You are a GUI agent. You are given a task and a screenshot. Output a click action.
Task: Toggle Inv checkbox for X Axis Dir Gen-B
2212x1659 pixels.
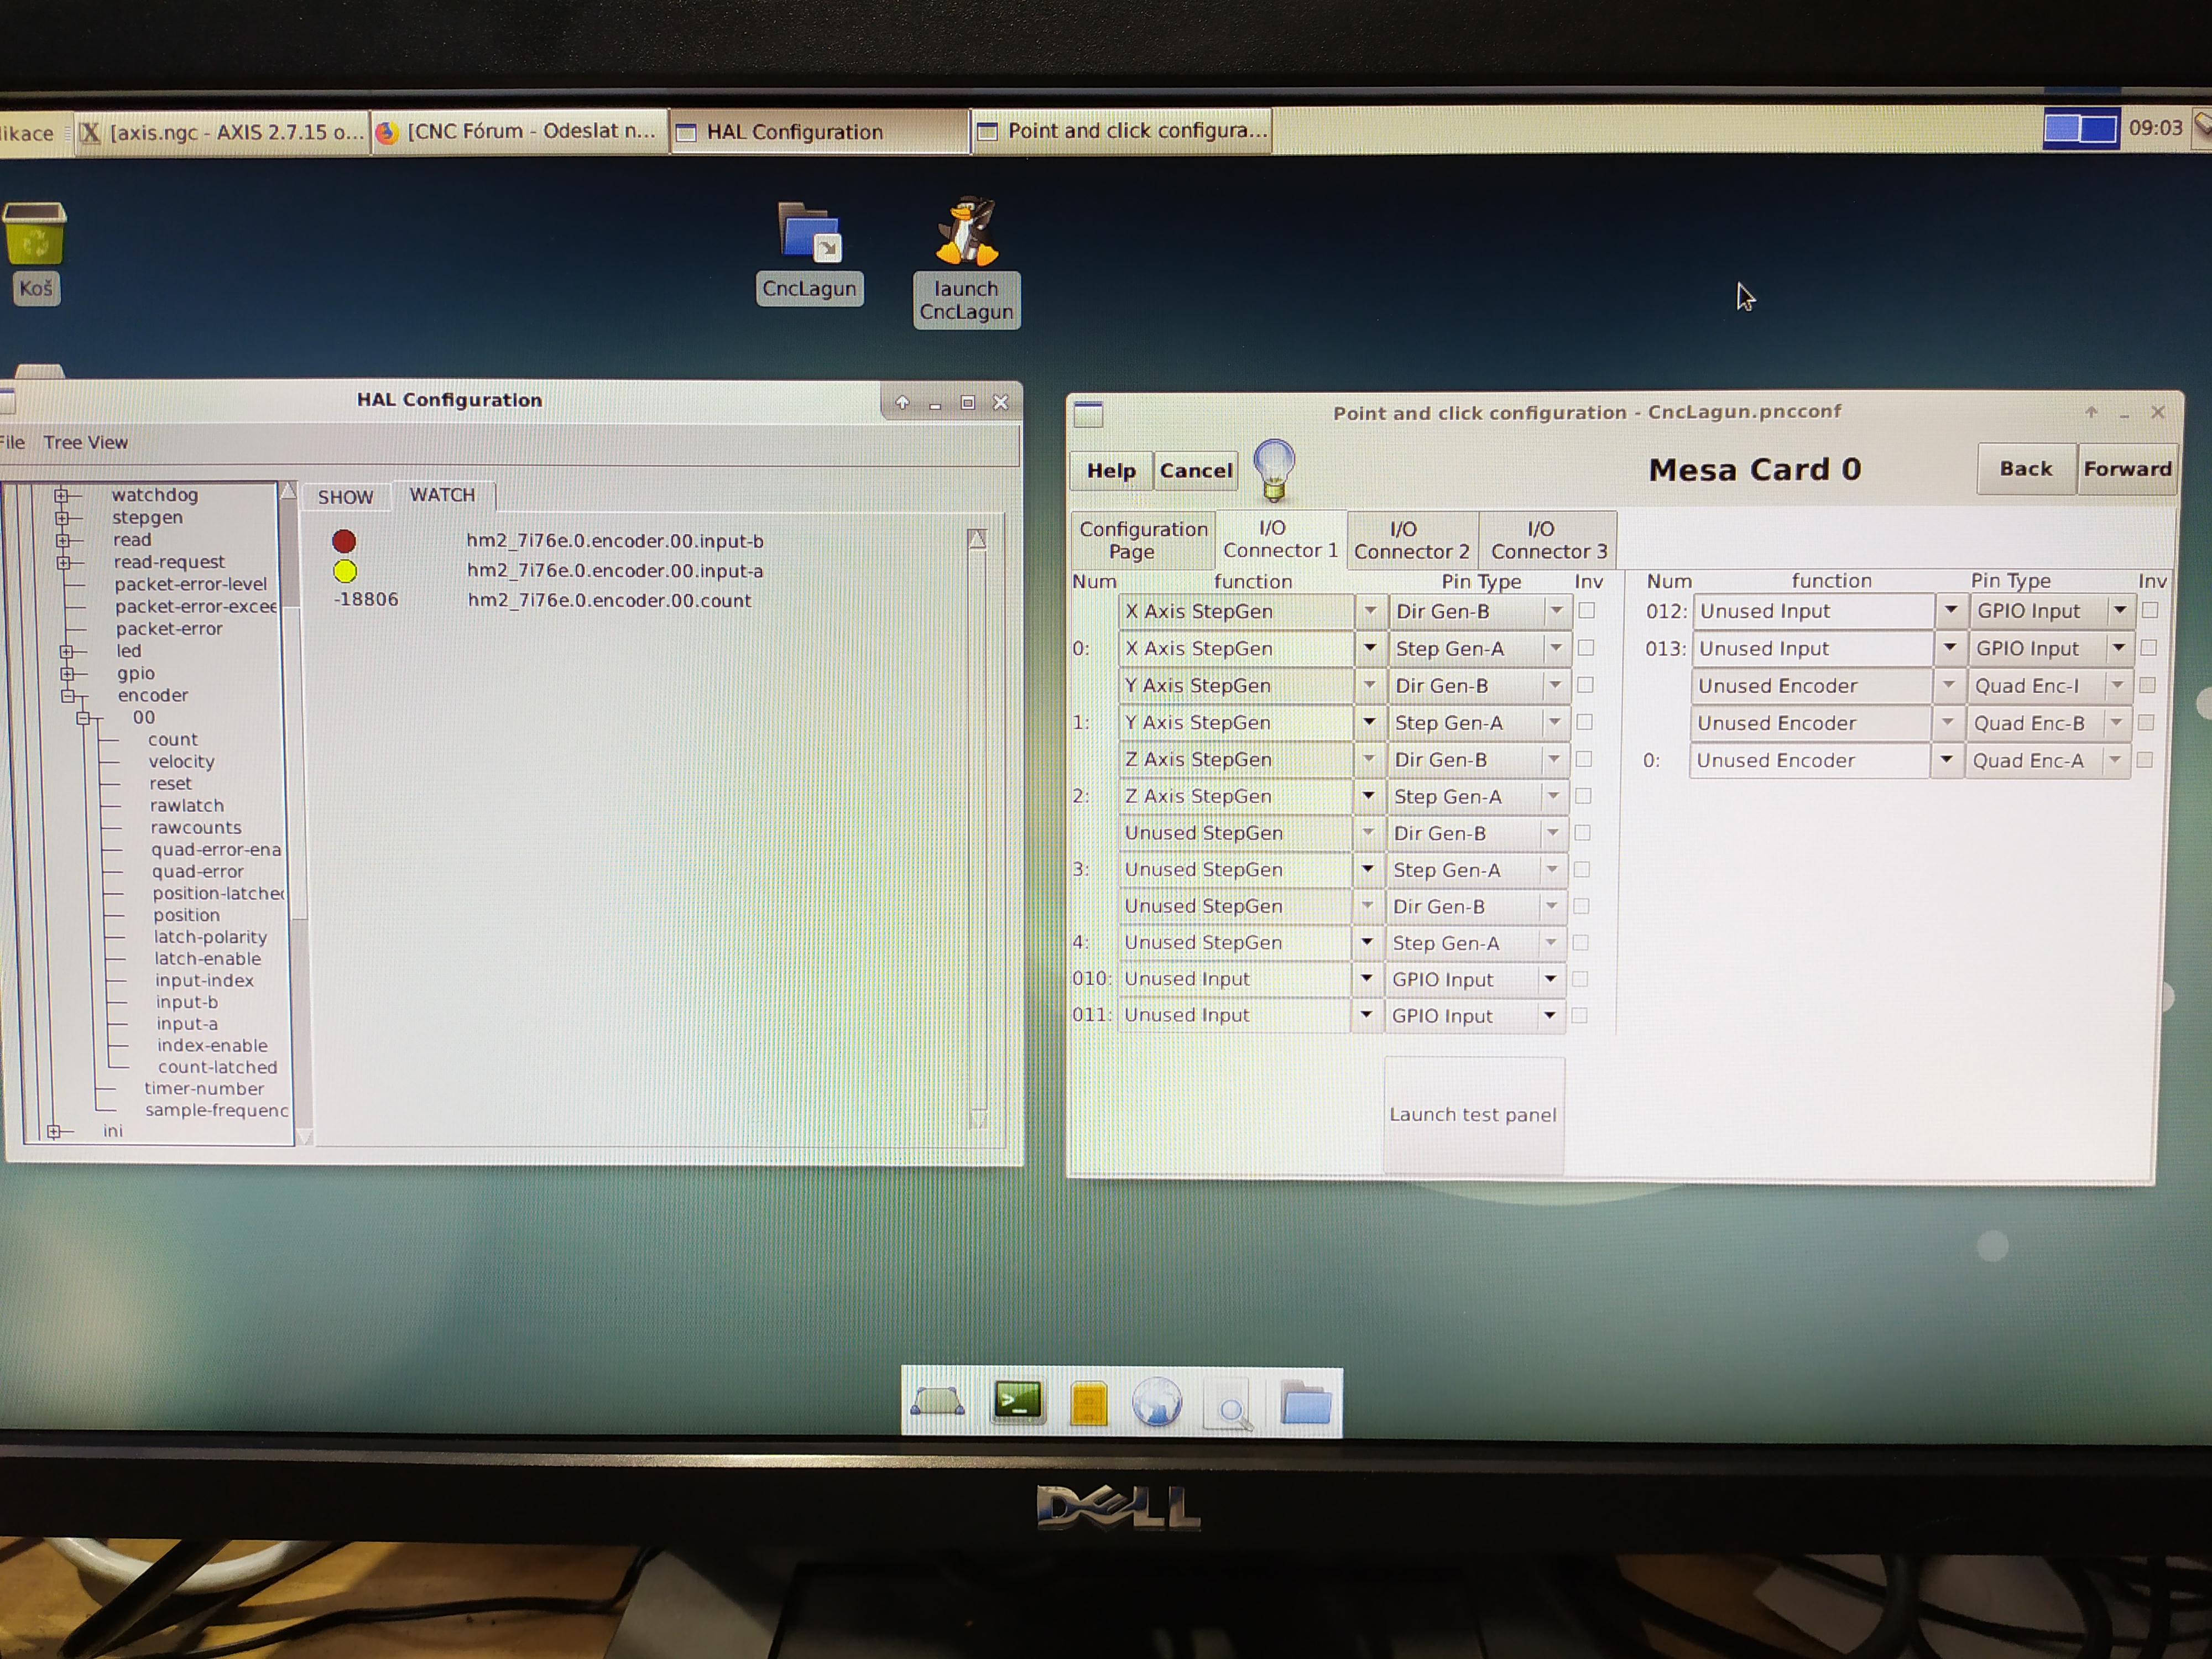click(x=1586, y=610)
